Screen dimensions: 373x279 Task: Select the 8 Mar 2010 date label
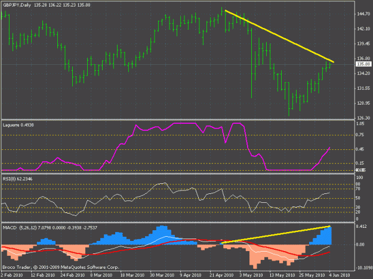coord(101,275)
